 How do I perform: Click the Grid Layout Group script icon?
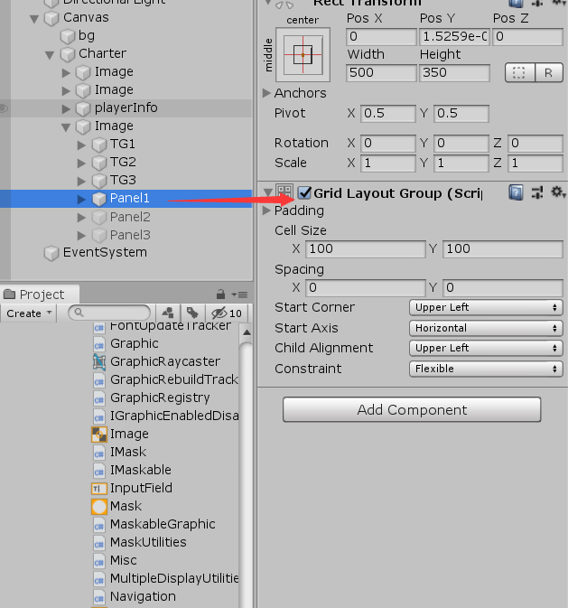pos(284,192)
